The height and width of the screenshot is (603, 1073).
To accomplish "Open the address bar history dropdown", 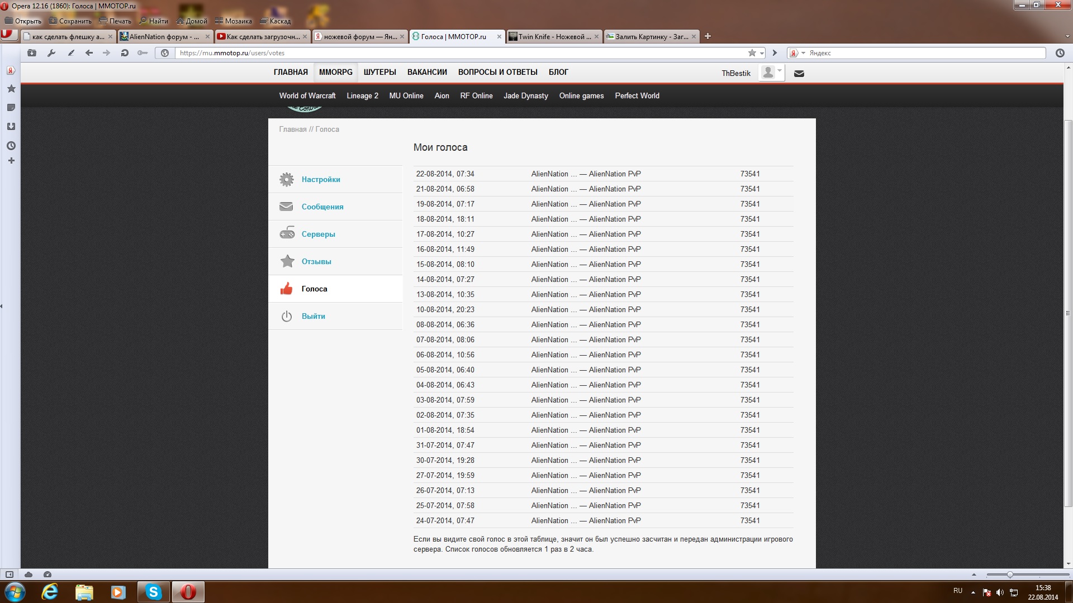I will point(762,54).
